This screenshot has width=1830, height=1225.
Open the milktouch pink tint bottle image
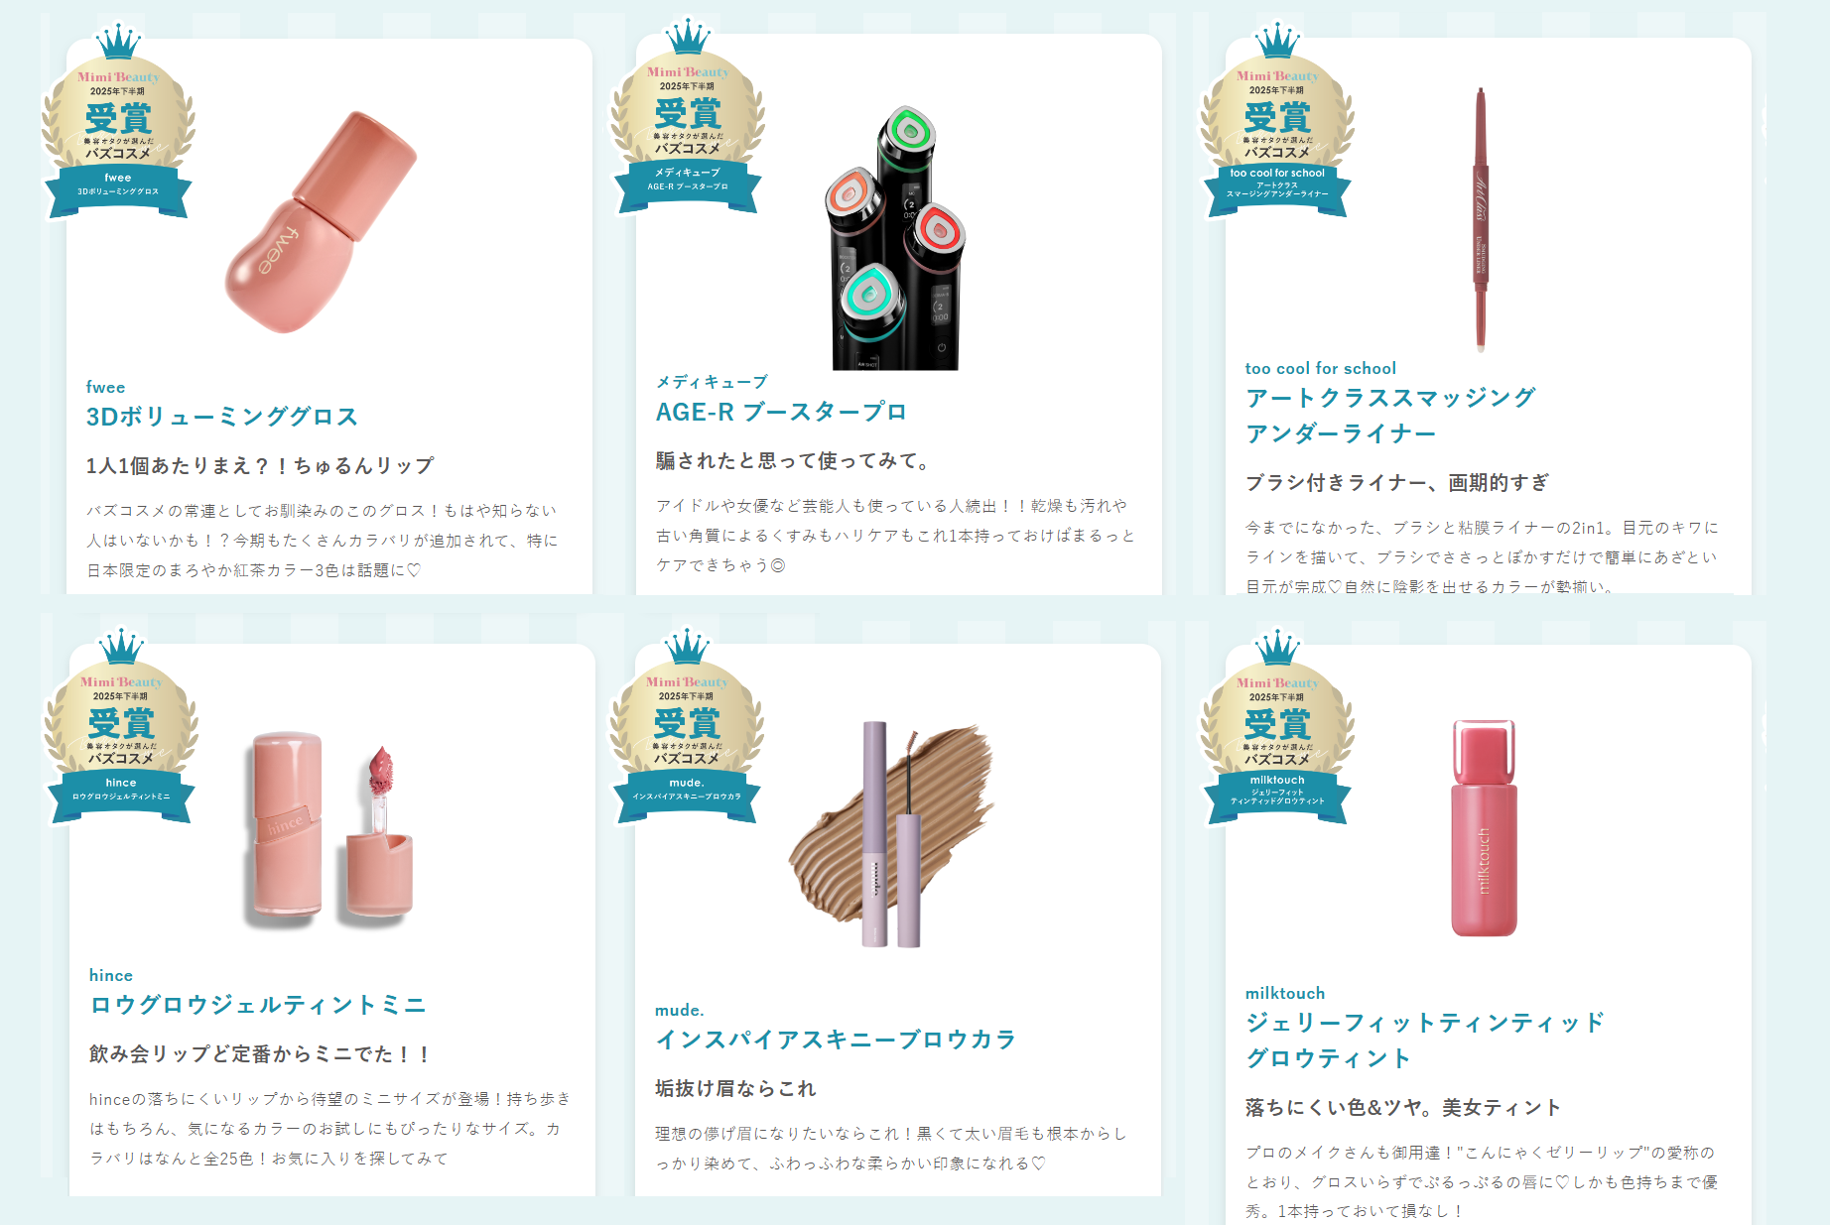coord(1484,828)
